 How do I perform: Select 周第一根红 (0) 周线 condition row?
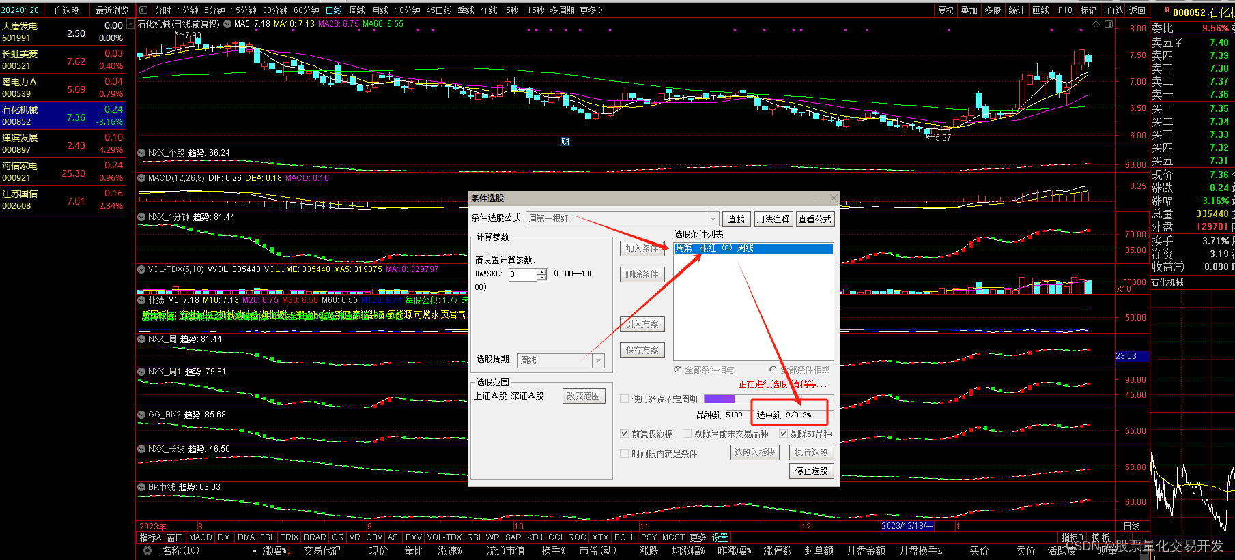(x=753, y=248)
